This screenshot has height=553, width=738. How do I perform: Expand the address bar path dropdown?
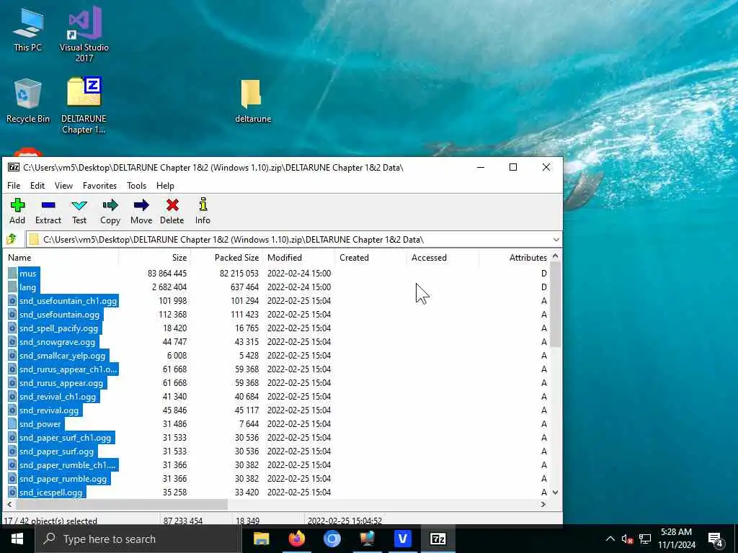pyautogui.click(x=556, y=240)
